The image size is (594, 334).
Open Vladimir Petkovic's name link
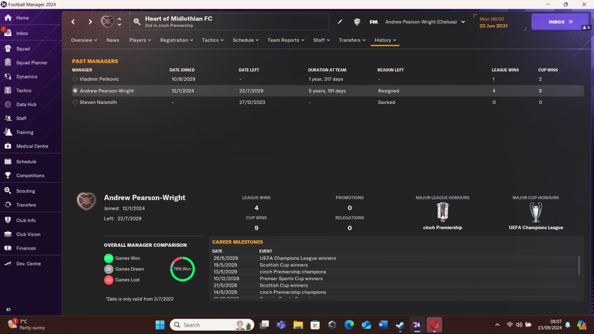tap(99, 79)
